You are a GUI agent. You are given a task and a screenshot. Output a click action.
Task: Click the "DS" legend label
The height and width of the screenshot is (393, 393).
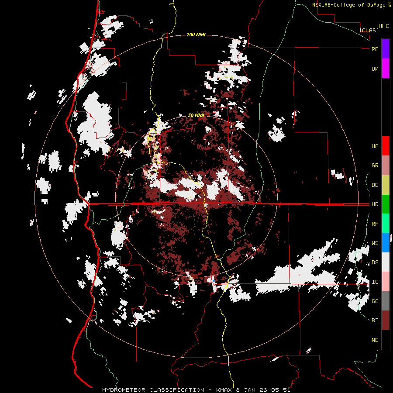[375, 262]
